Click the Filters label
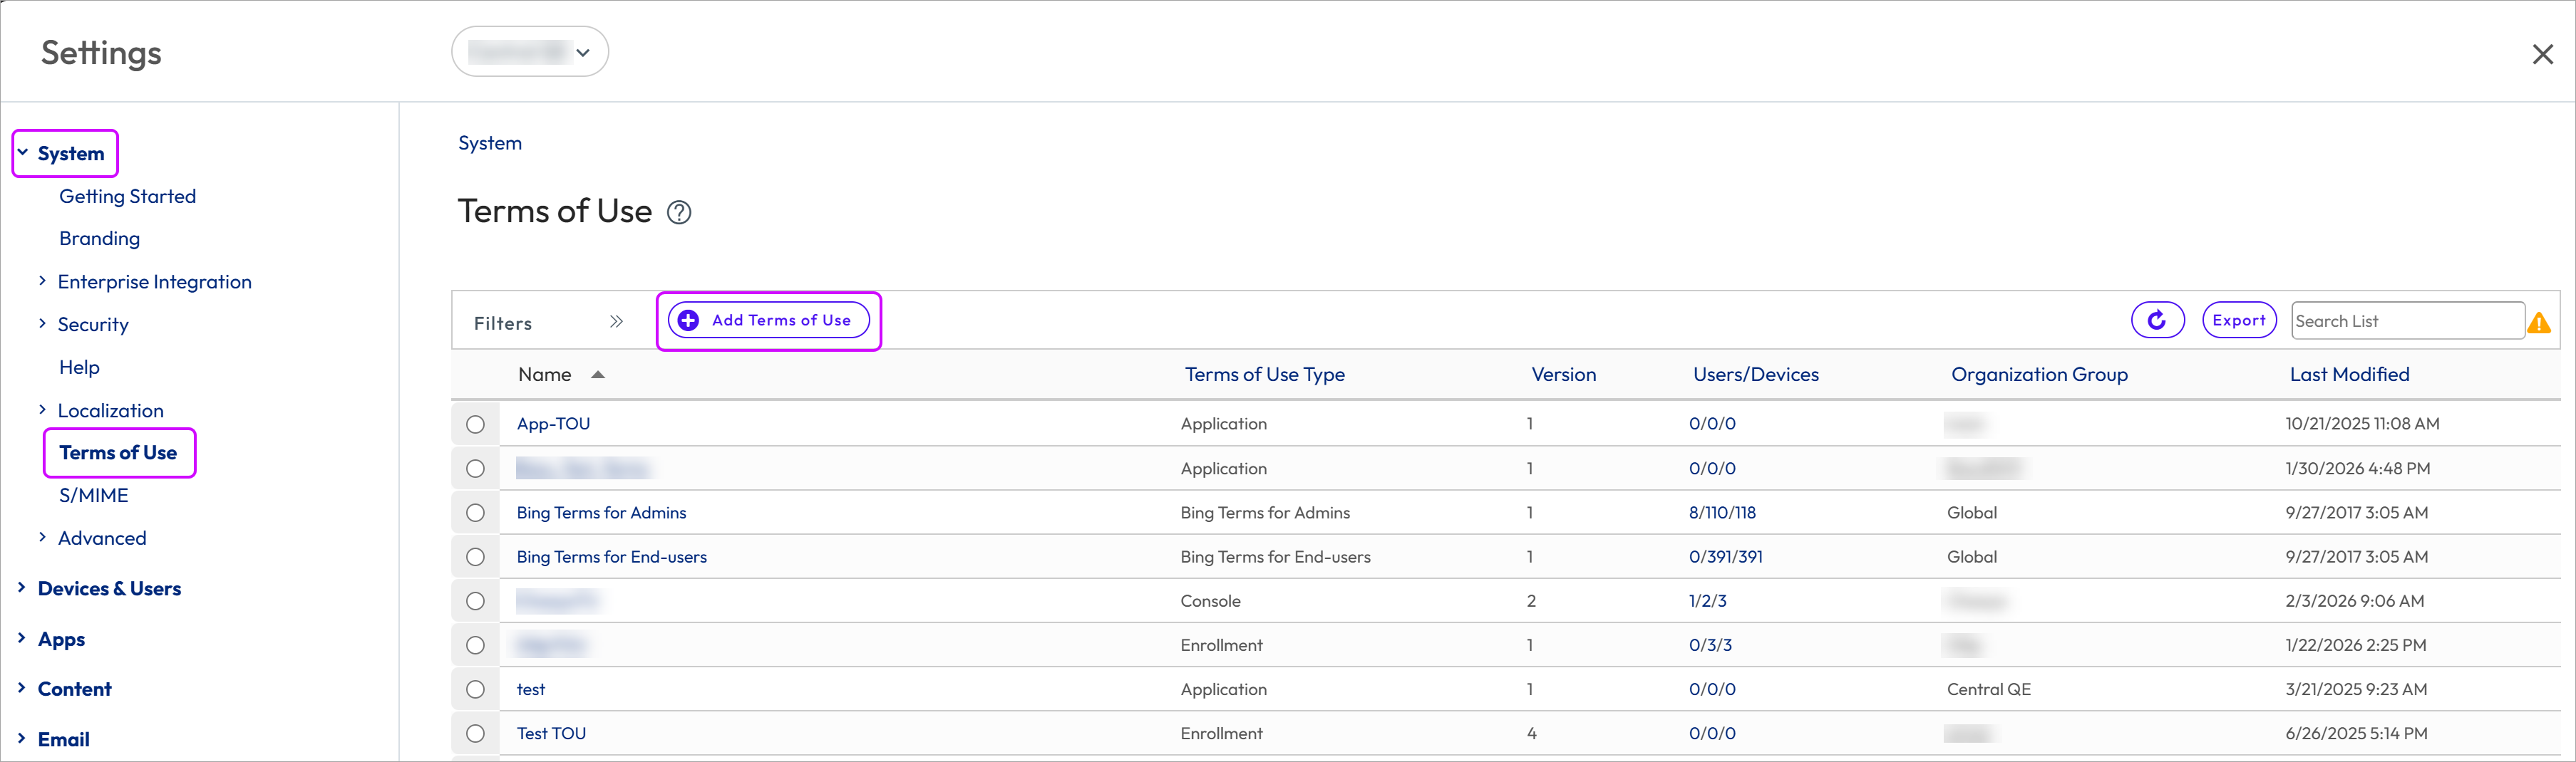Image resolution: width=2576 pixels, height=762 pixels. (x=502, y=323)
